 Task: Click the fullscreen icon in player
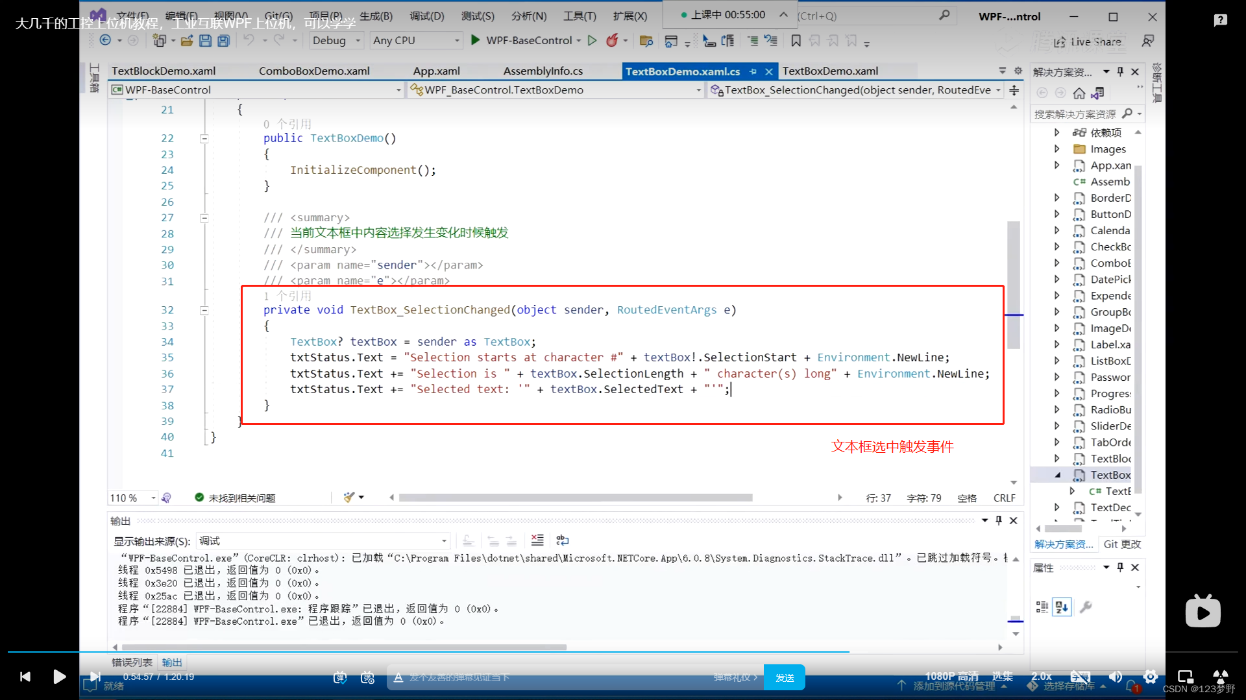[x=1221, y=677]
